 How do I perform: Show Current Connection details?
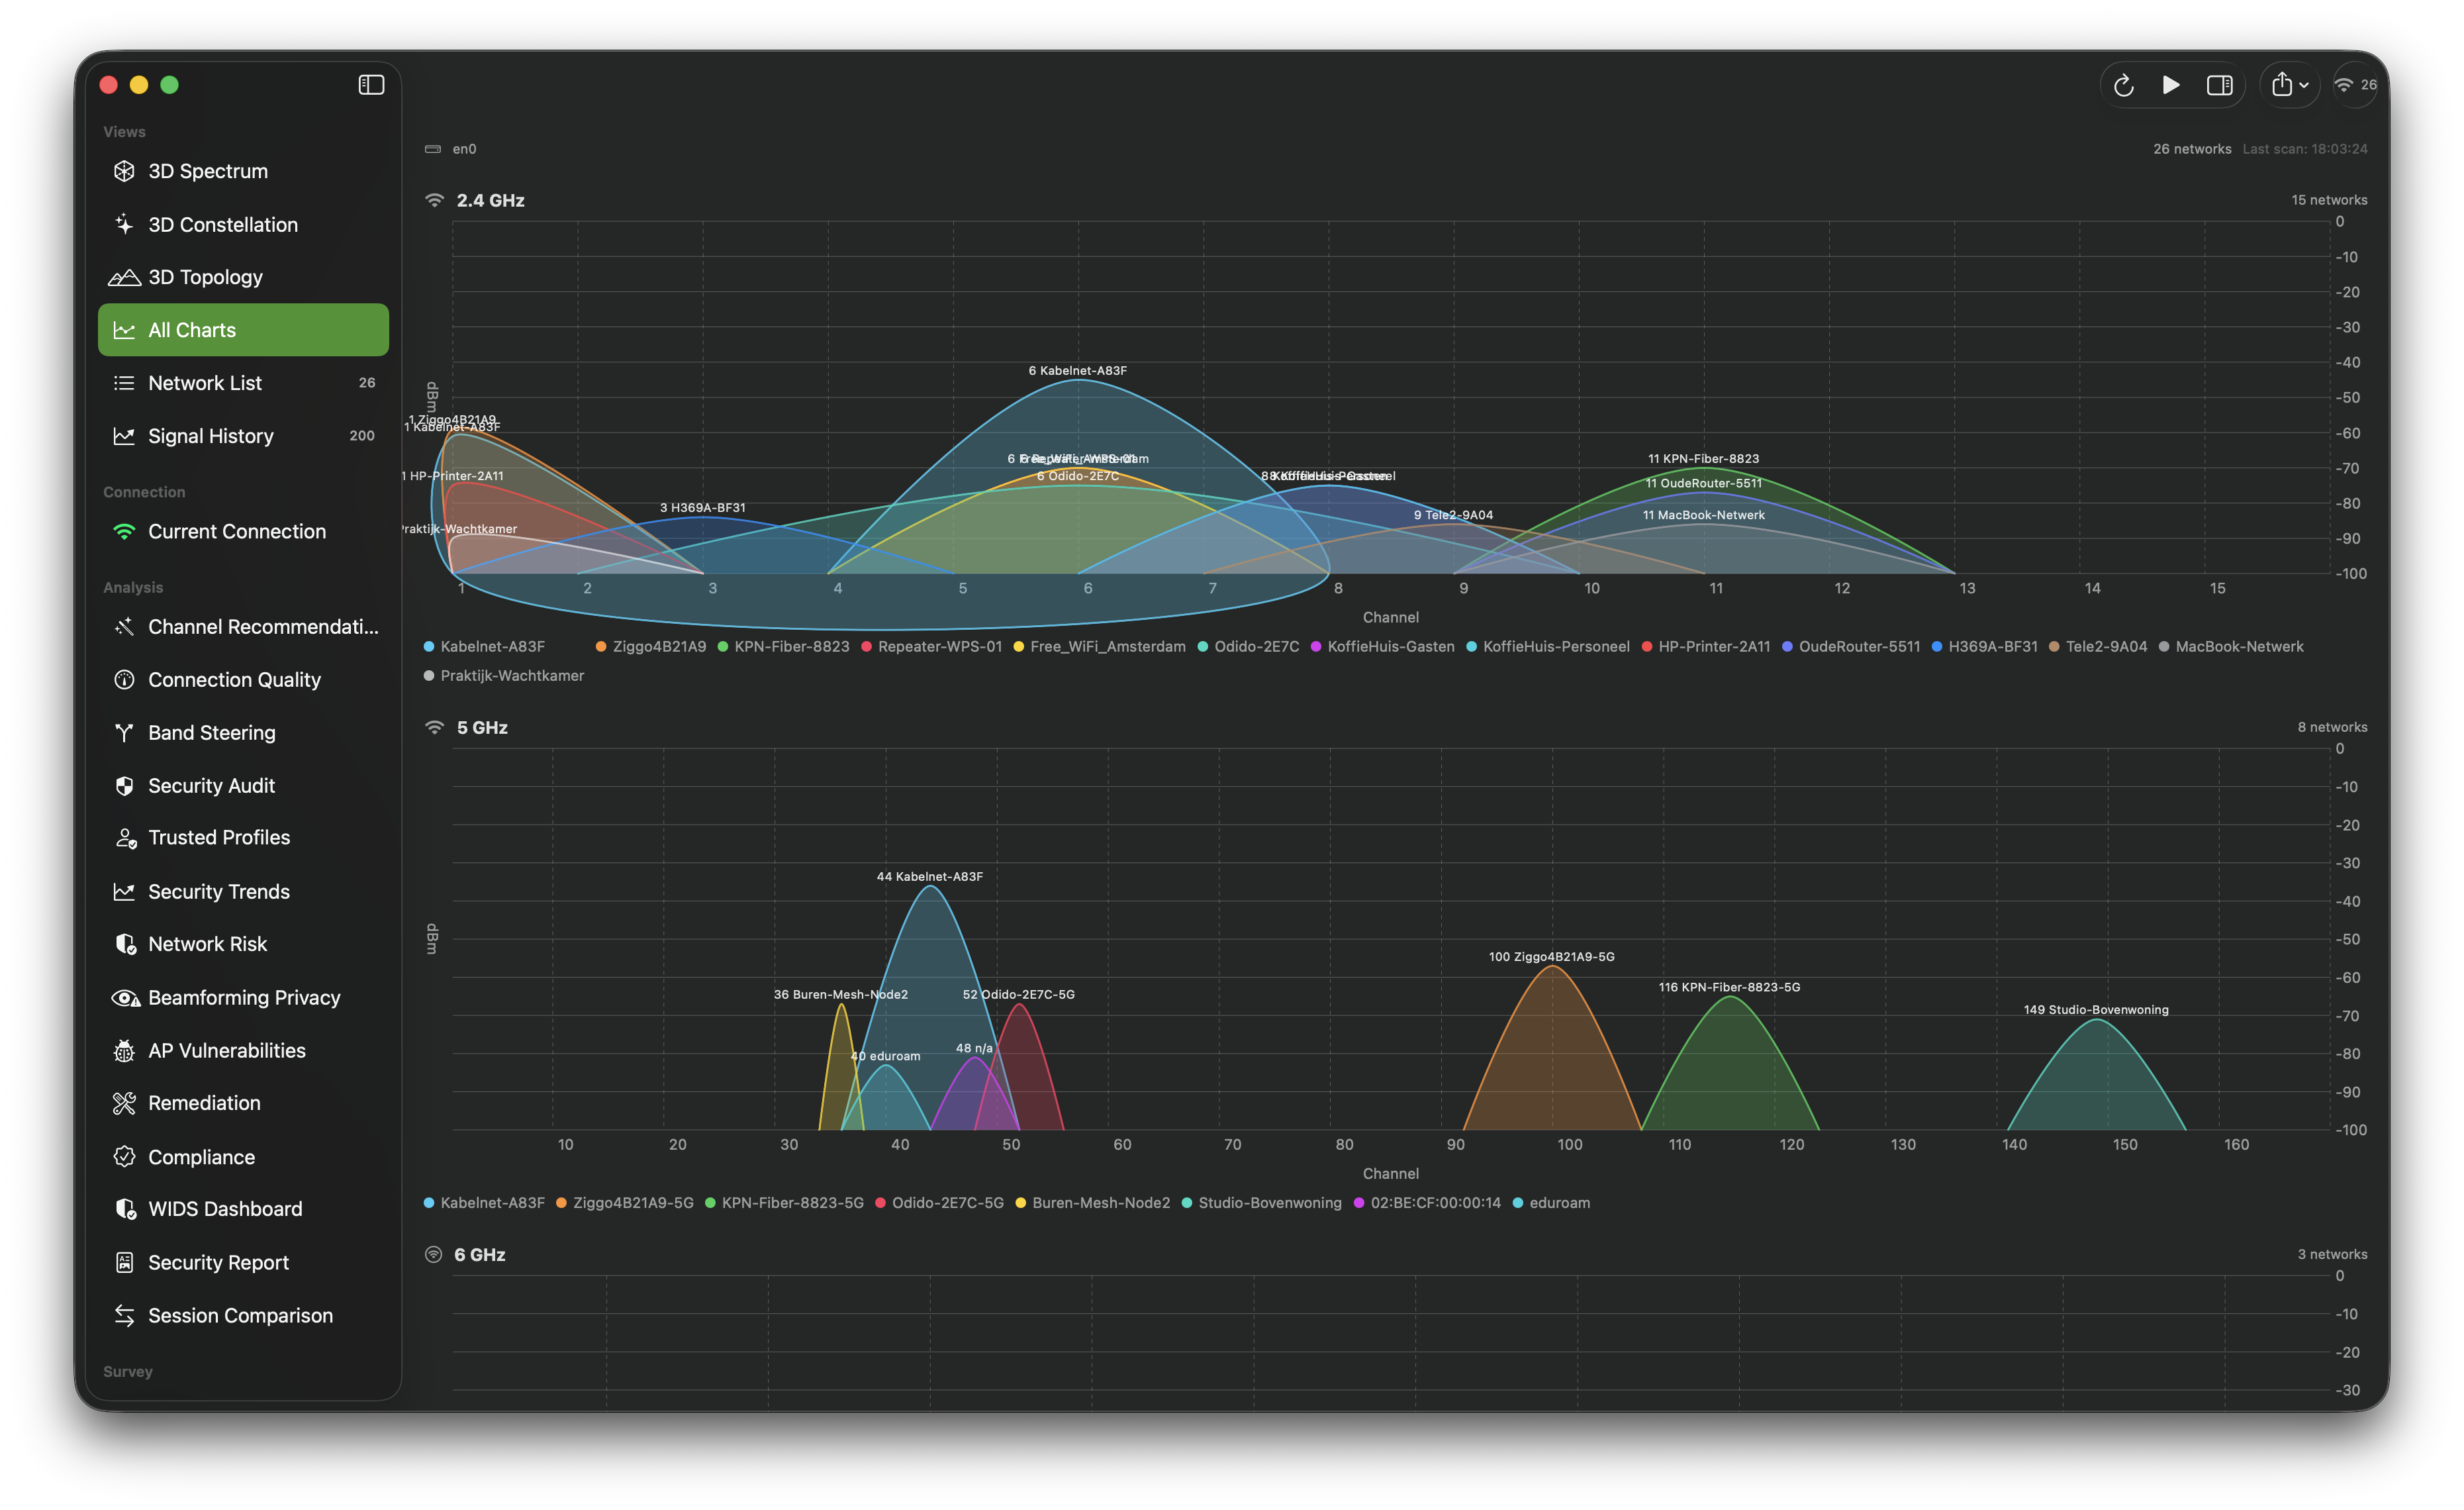243,531
